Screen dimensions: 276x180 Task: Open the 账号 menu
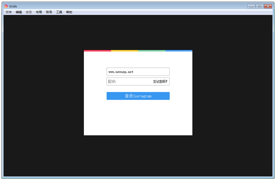[x=49, y=12]
